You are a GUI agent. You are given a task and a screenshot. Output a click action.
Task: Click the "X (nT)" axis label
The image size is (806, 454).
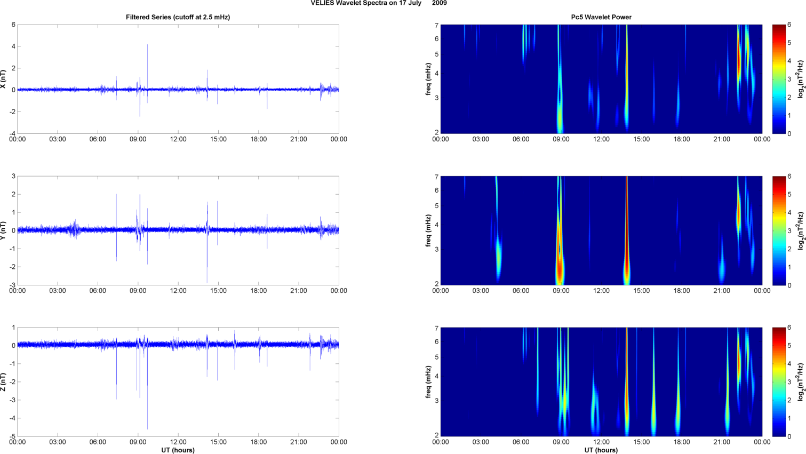pos(4,79)
